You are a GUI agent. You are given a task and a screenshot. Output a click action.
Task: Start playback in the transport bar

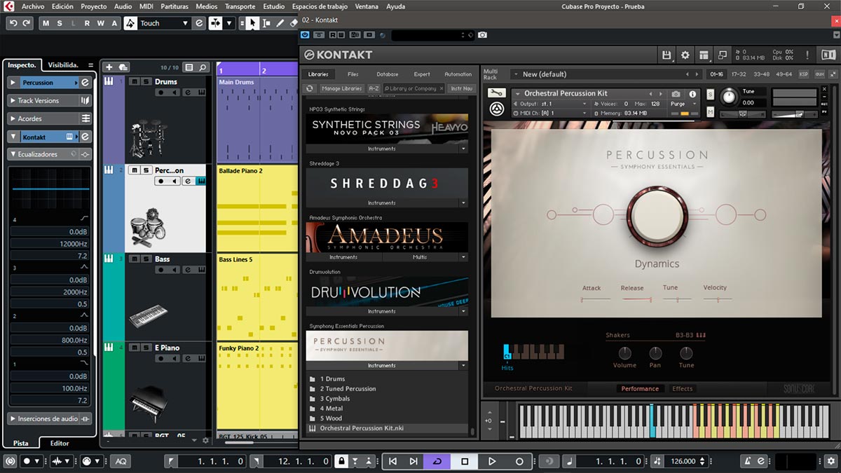(492, 461)
